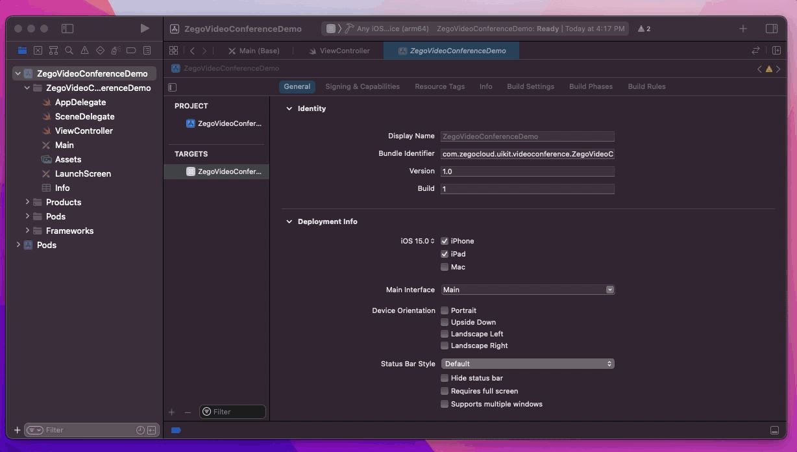This screenshot has height=452, width=797.
Task: Open the Report navigator
Action: coord(147,50)
